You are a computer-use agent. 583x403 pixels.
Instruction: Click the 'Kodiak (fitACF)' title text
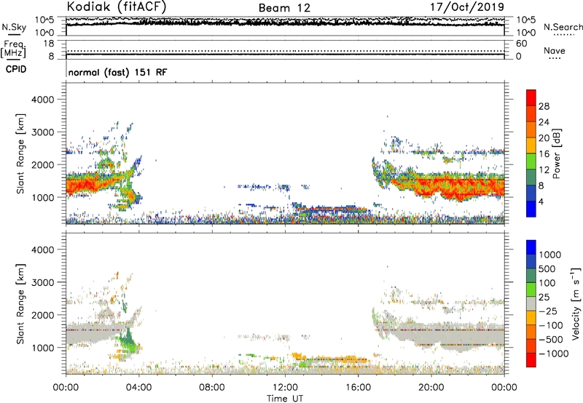(x=117, y=7)
